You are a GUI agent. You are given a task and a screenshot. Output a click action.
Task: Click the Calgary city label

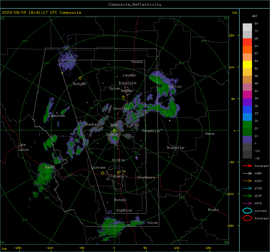point(117,176)
